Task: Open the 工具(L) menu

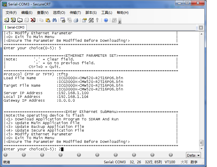Action: pyautogui.click(x=107, y=13)
